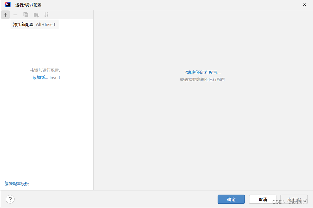Click the sort configurations alphabetically icon

pos(46,15)
